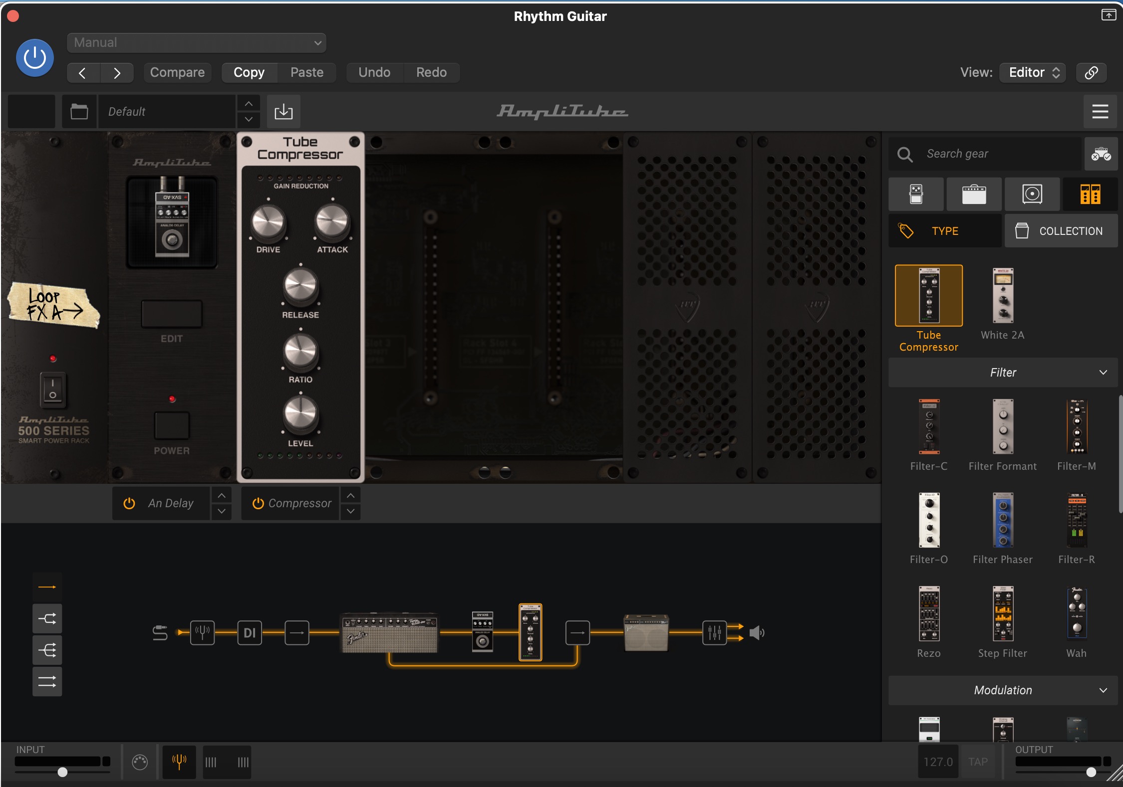Toggle the plugin power bypass button
Screen dimensions: 1123x787
click(x=35, y=58)
